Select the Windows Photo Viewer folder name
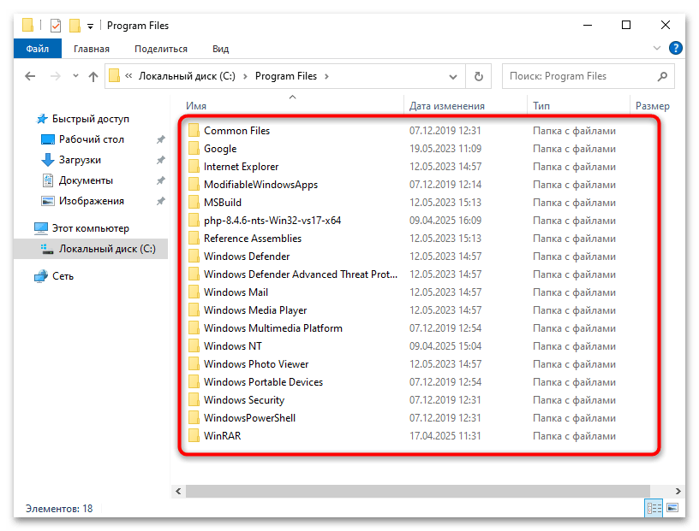The image size is (699, 531). pos(256,363)
